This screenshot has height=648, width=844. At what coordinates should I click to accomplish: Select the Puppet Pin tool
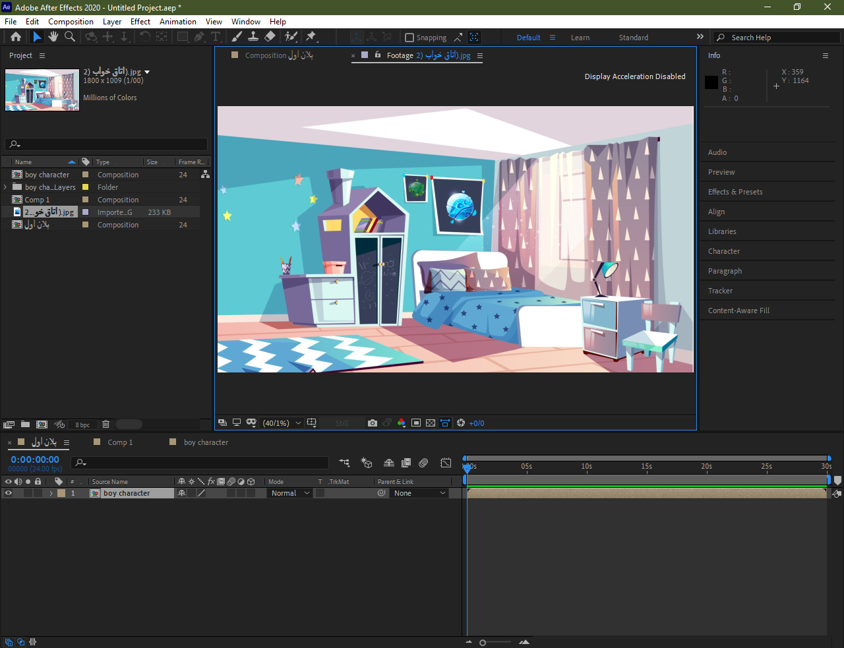pos(311,37)
